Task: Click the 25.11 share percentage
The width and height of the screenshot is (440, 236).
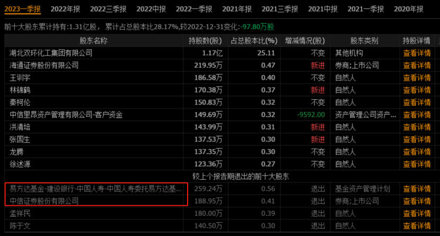Action: coord(266,53)
